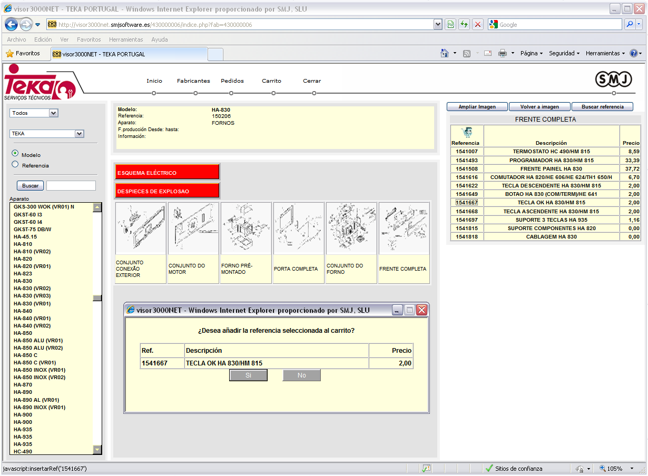Click the RSS feeds icon
The width and height of the screenshot is (648, 476).
click(x=466, y=53)
